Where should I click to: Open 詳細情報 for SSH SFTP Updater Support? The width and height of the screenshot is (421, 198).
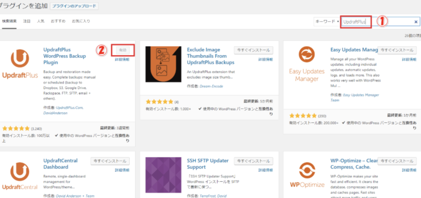266,170
